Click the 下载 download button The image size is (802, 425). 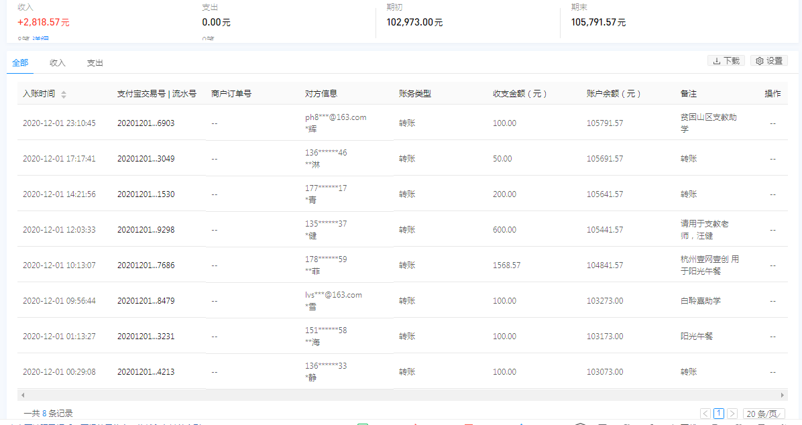tap(726, 60)
